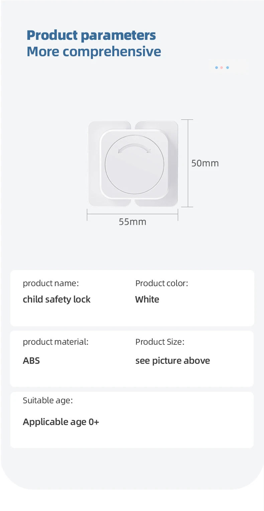Click the "More comprehensive" subheading
The image size is (264, 511).
94,52
